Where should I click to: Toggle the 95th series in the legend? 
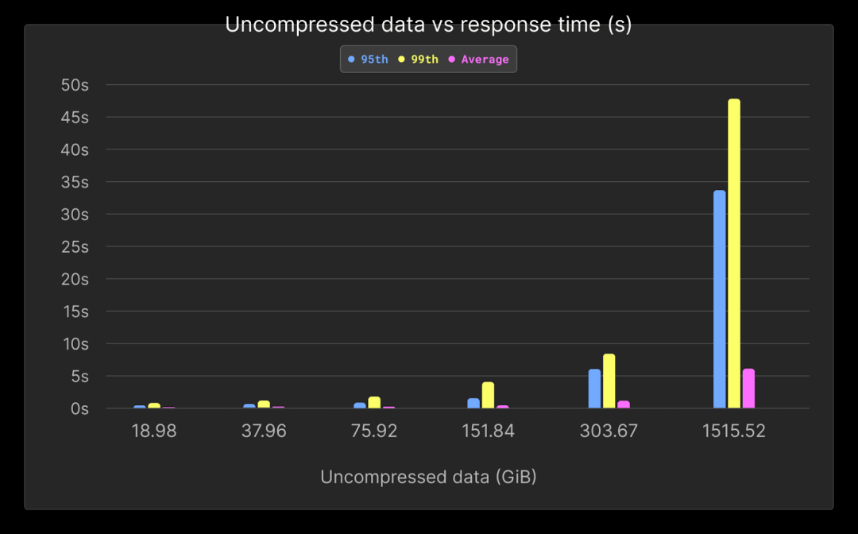(369, 59)
